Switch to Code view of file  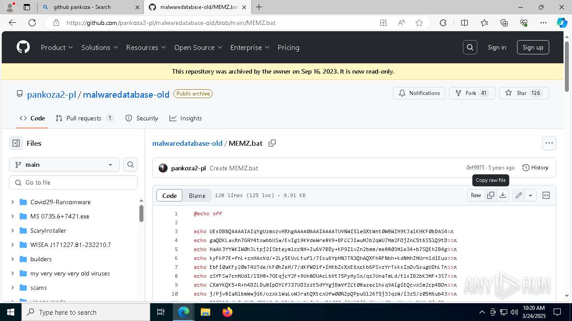tap(169, 195)
